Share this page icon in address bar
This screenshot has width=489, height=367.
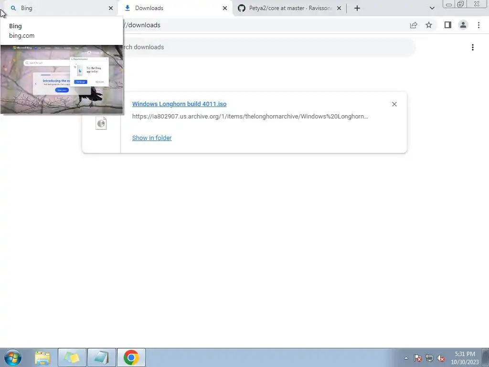(414, 25)
